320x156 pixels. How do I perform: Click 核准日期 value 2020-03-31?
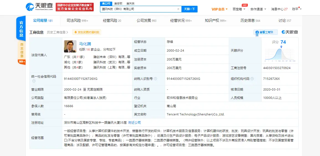pyautogui.click(x=272, y=89)
